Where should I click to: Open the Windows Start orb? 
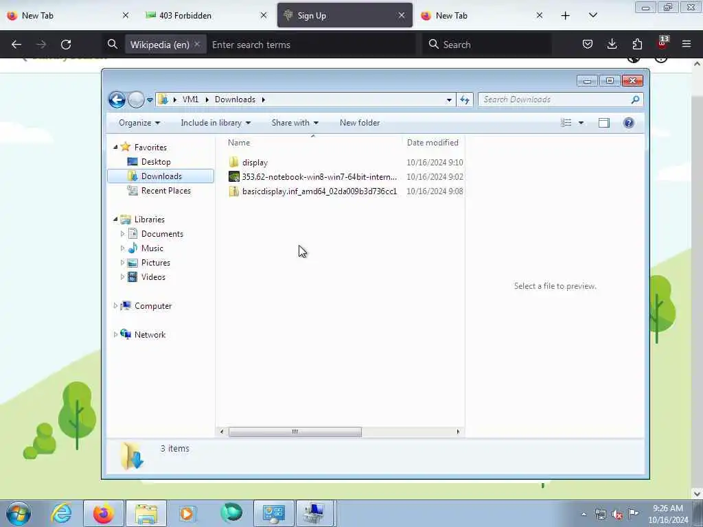[19, 513]
